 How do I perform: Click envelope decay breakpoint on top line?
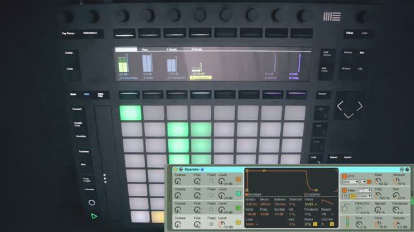click(x=264, y=171)
